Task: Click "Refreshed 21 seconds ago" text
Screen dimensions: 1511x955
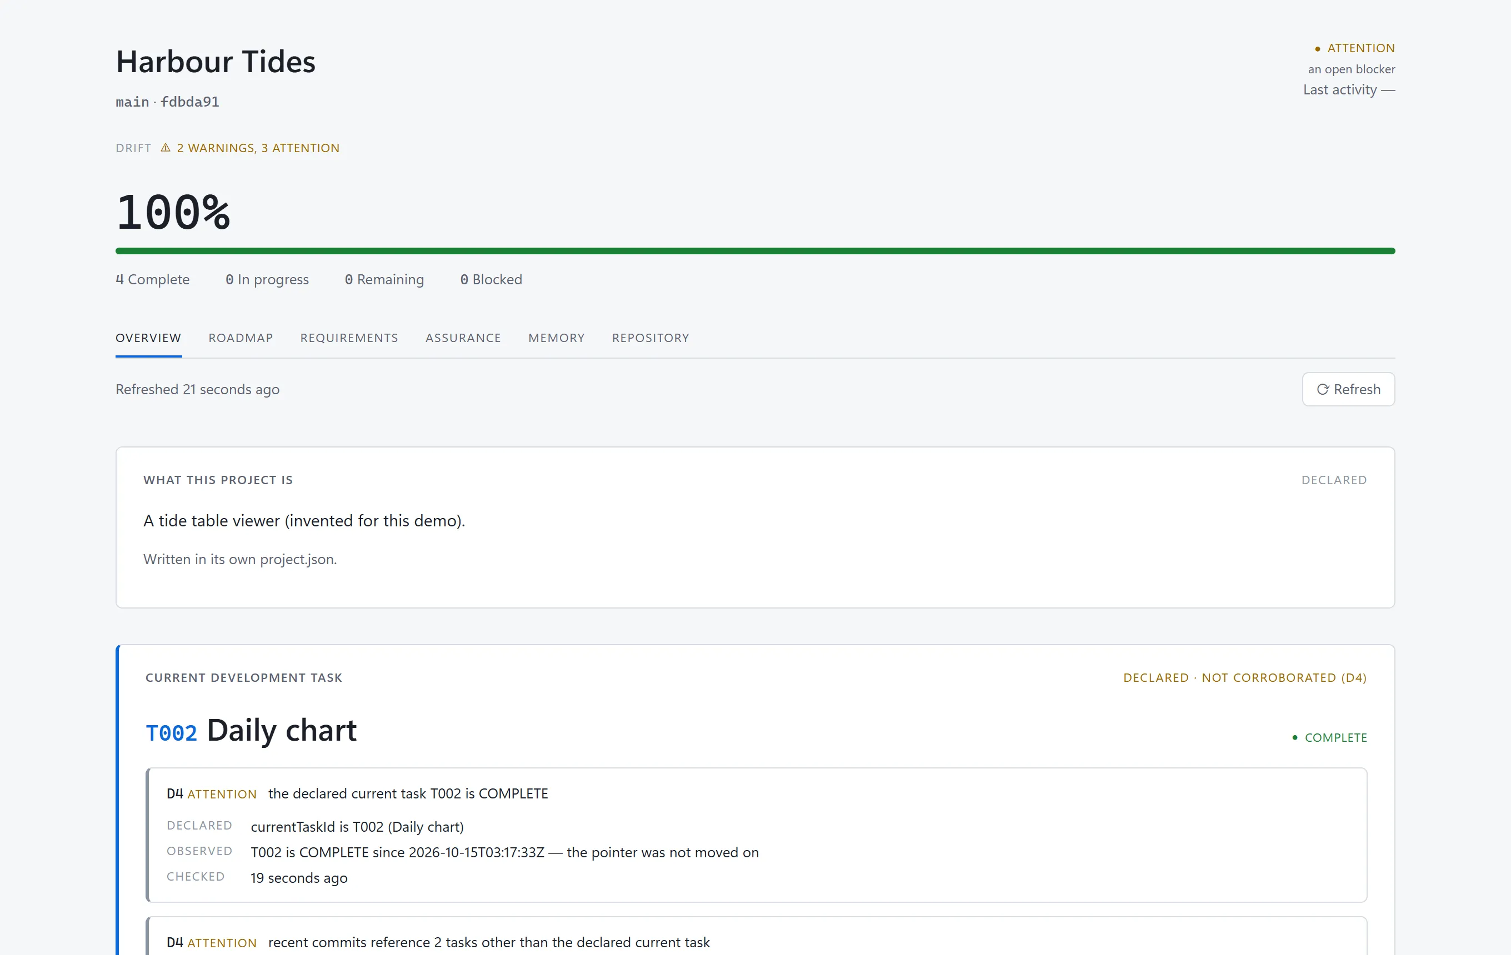Action: tap(198, 389)
